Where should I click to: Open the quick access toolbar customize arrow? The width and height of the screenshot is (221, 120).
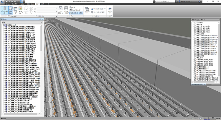click(24, 1)
